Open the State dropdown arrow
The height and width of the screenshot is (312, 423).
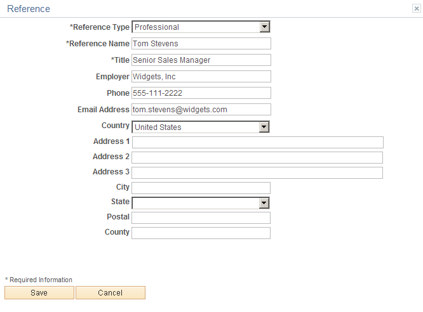pyautogui.click(x=264, y=203)
